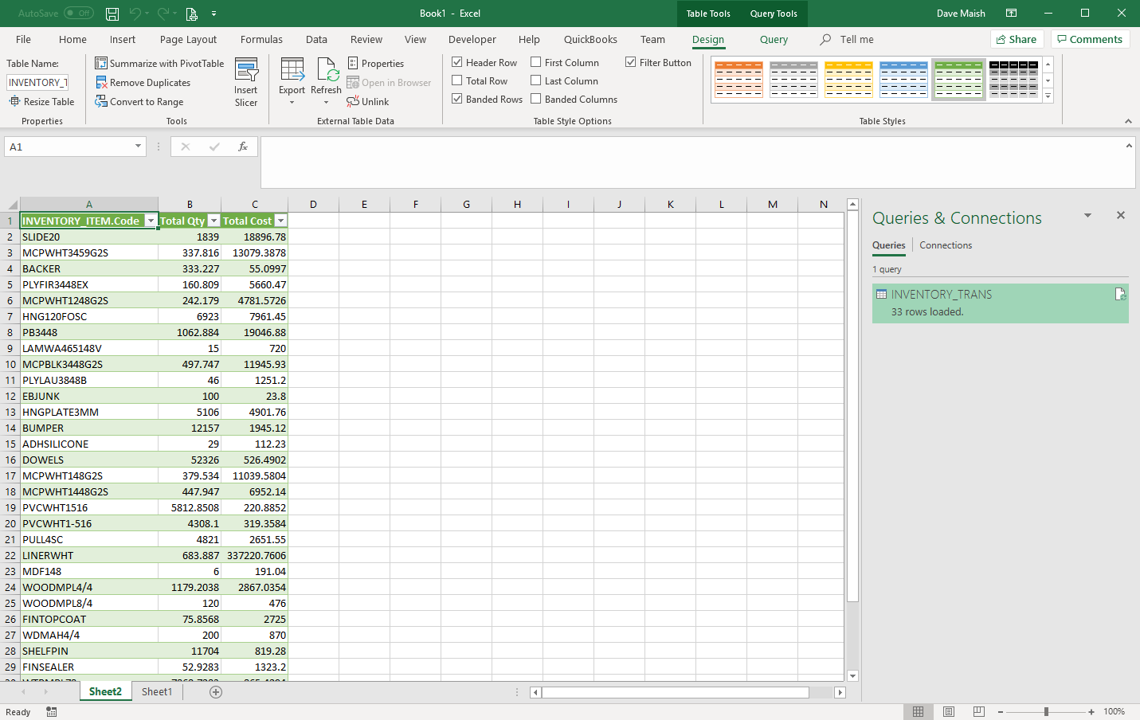1140x720 pixels.
Task: Toggle the Filter Button checkbox
Action: click(631, 62)
